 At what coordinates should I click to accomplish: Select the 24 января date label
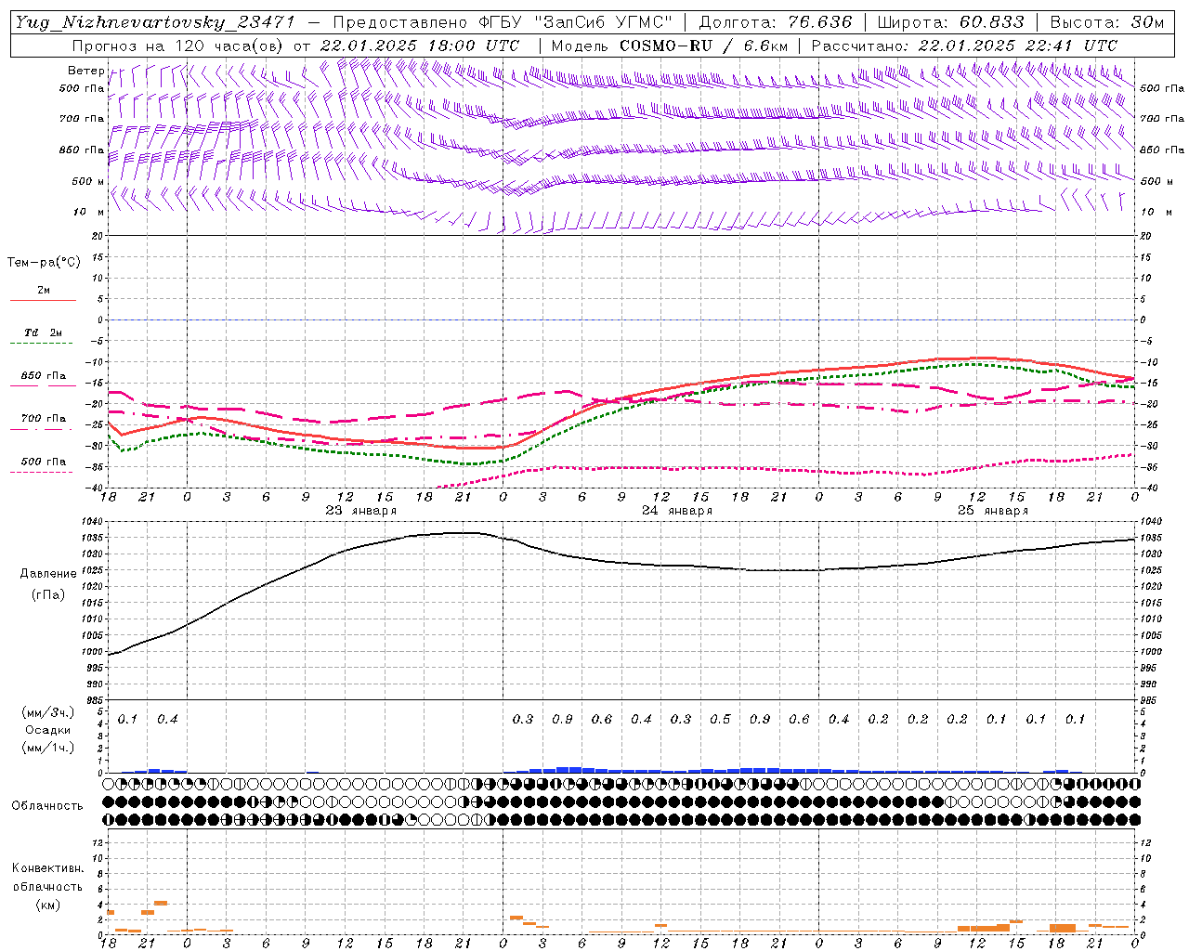point(677,511)
